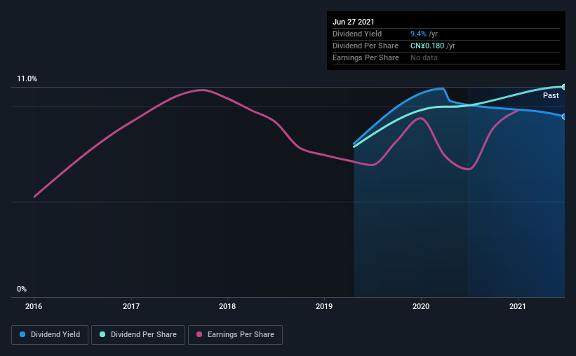Click the blue Dividend Yield endpoint marker
Image resolution: width=576 pixels, height=356 pixels.
click(564, 117)
